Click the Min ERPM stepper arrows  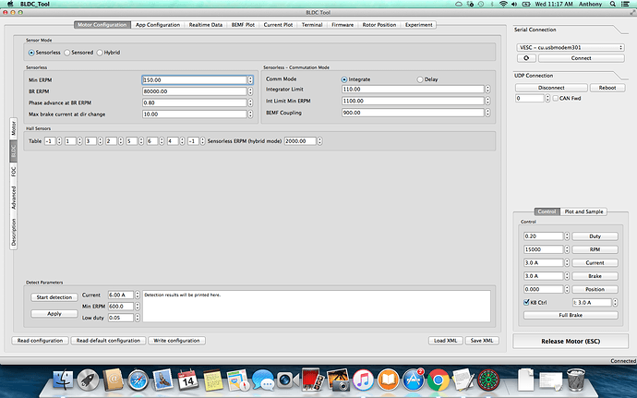(250, 79)
